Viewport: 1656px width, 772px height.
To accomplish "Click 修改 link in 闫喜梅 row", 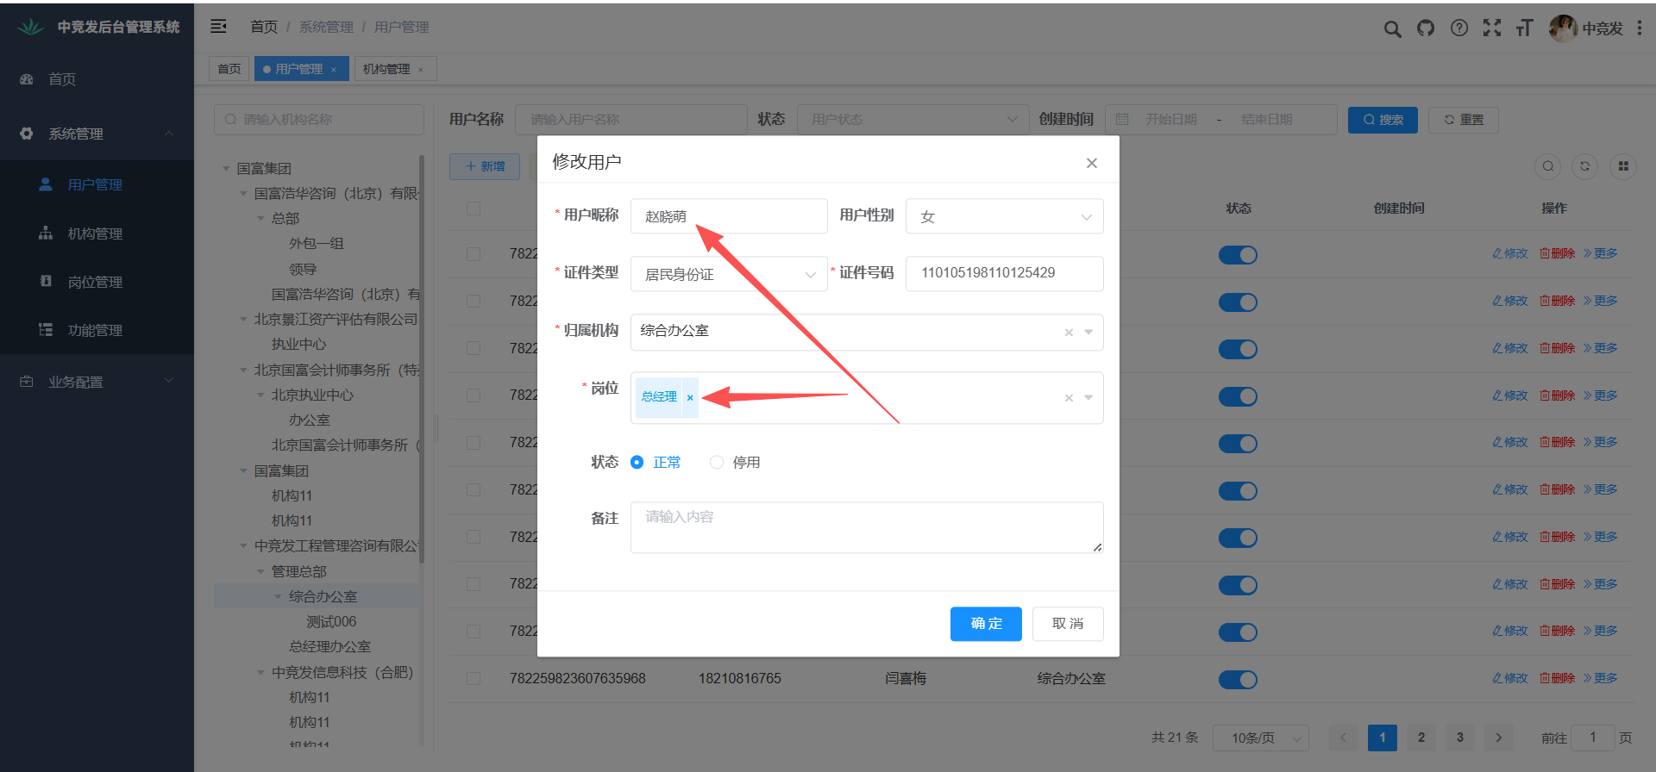I will pos(1510,678).
